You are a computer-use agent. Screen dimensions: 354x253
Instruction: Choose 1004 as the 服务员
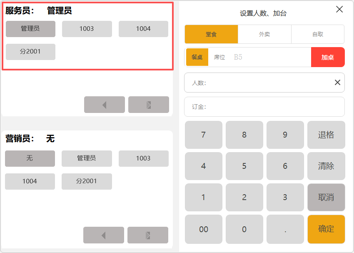pos(143,29)
